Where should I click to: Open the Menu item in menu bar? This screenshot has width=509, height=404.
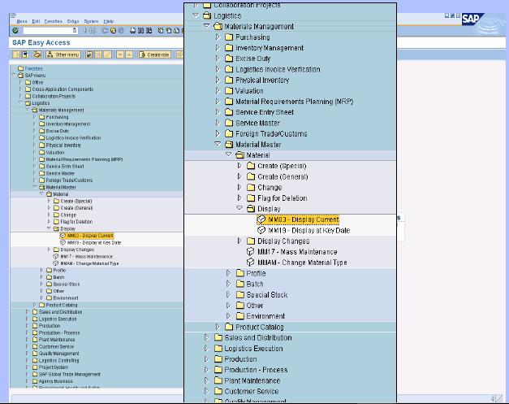point(22,21)
